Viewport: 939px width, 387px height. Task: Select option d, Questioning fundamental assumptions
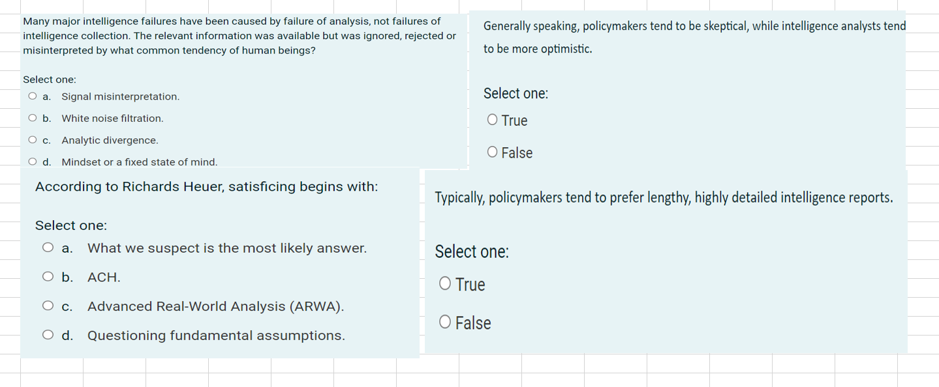(x=48, y=334)
